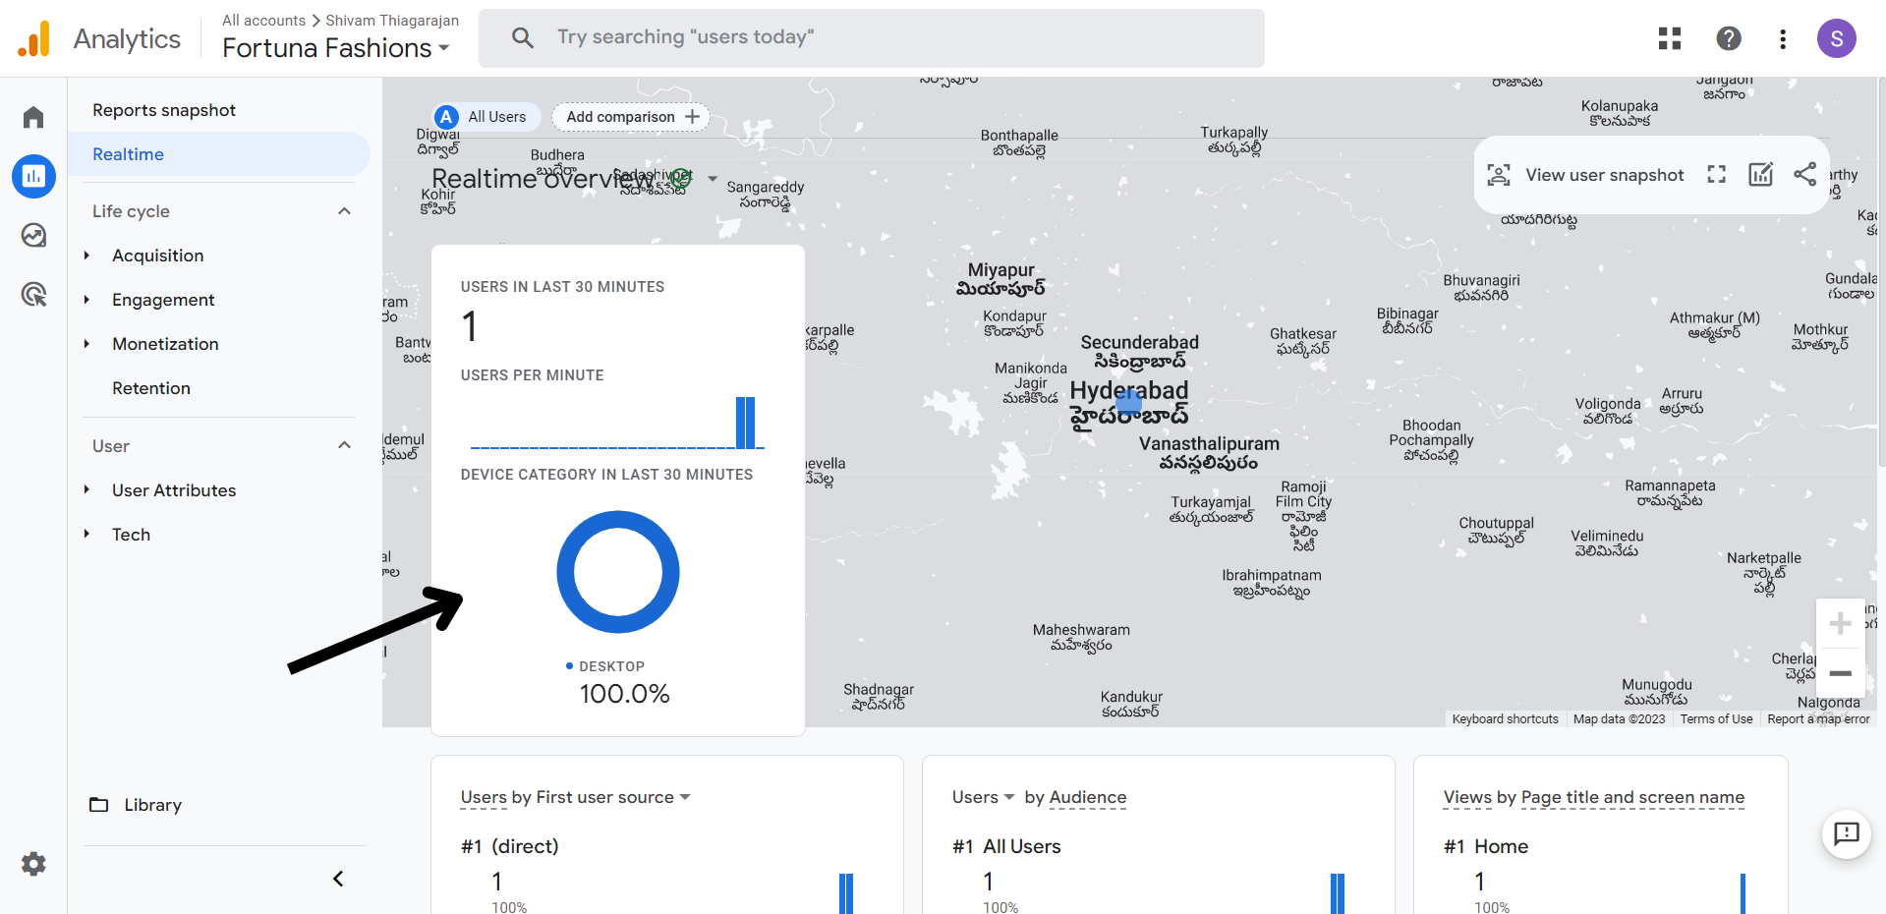Click the Help question mark icon
Image resolution: width=1886 pixels, height=914 pixels.
(x=1728, y=38)
